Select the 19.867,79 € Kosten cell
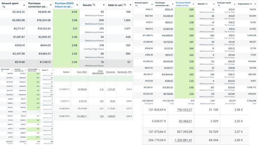Viewport: 258px width, 145px height. pos(64,116)
